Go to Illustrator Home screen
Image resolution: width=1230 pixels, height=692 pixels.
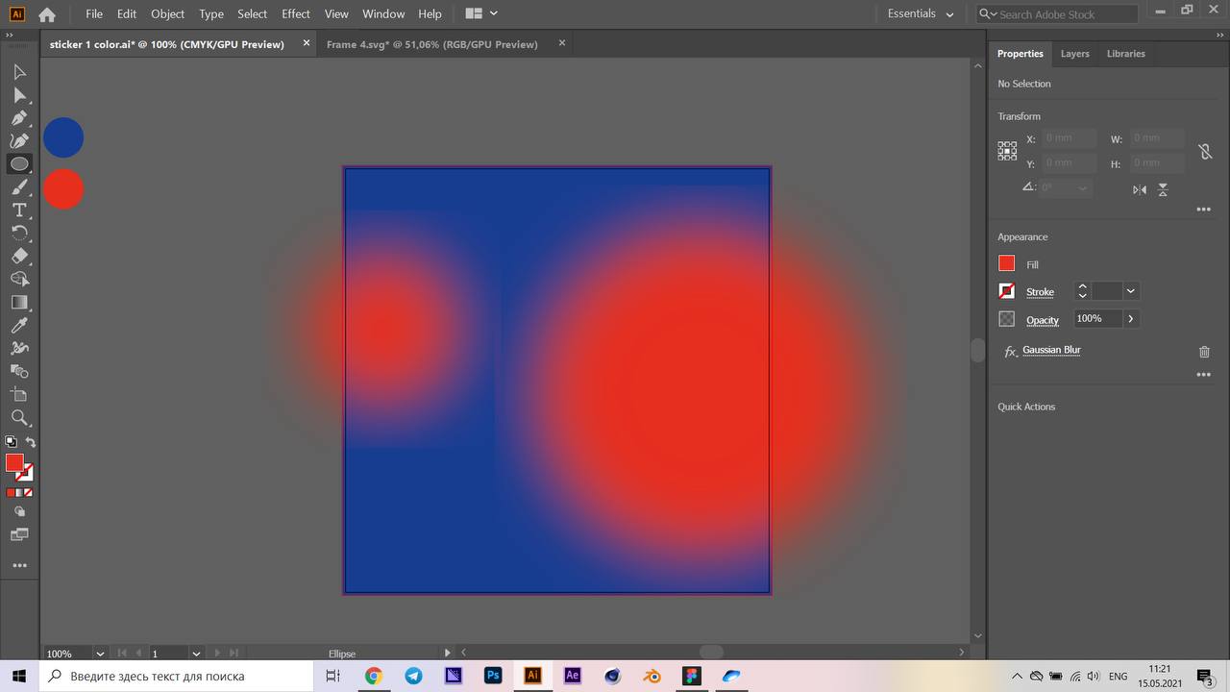click(x=46, y=14)
